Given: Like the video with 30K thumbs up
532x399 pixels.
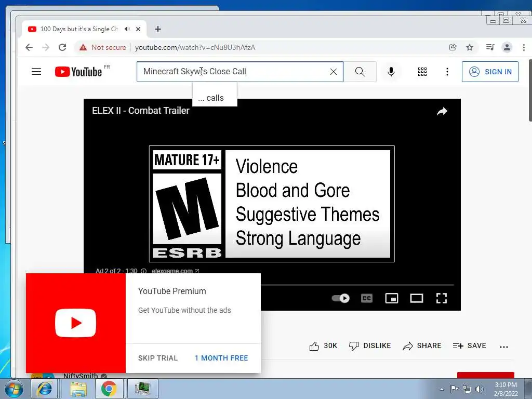Looking at the screenshot, I should 323,345.
